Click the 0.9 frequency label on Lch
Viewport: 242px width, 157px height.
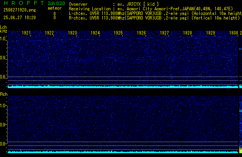[x=3, y=58]
